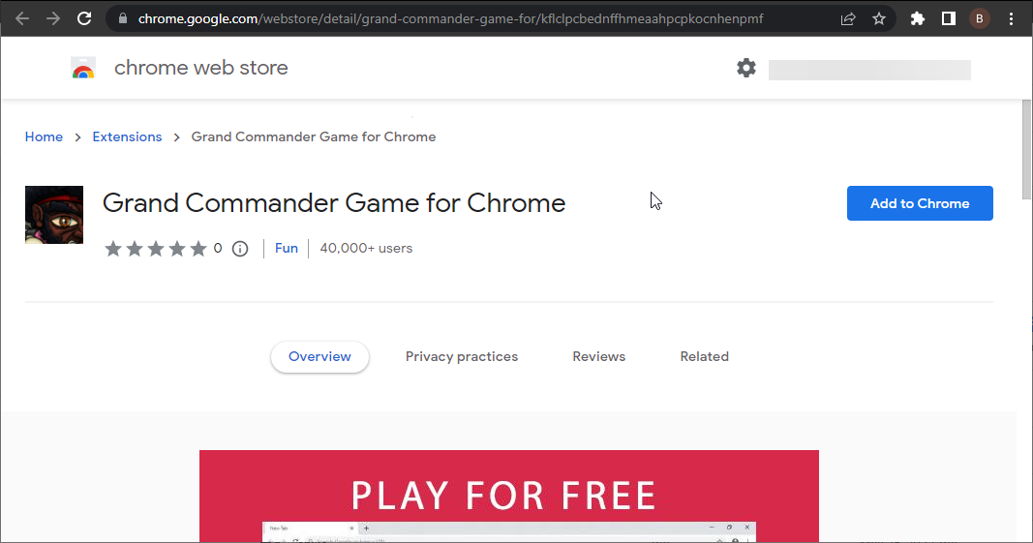Reload the current page

(84, 18)
